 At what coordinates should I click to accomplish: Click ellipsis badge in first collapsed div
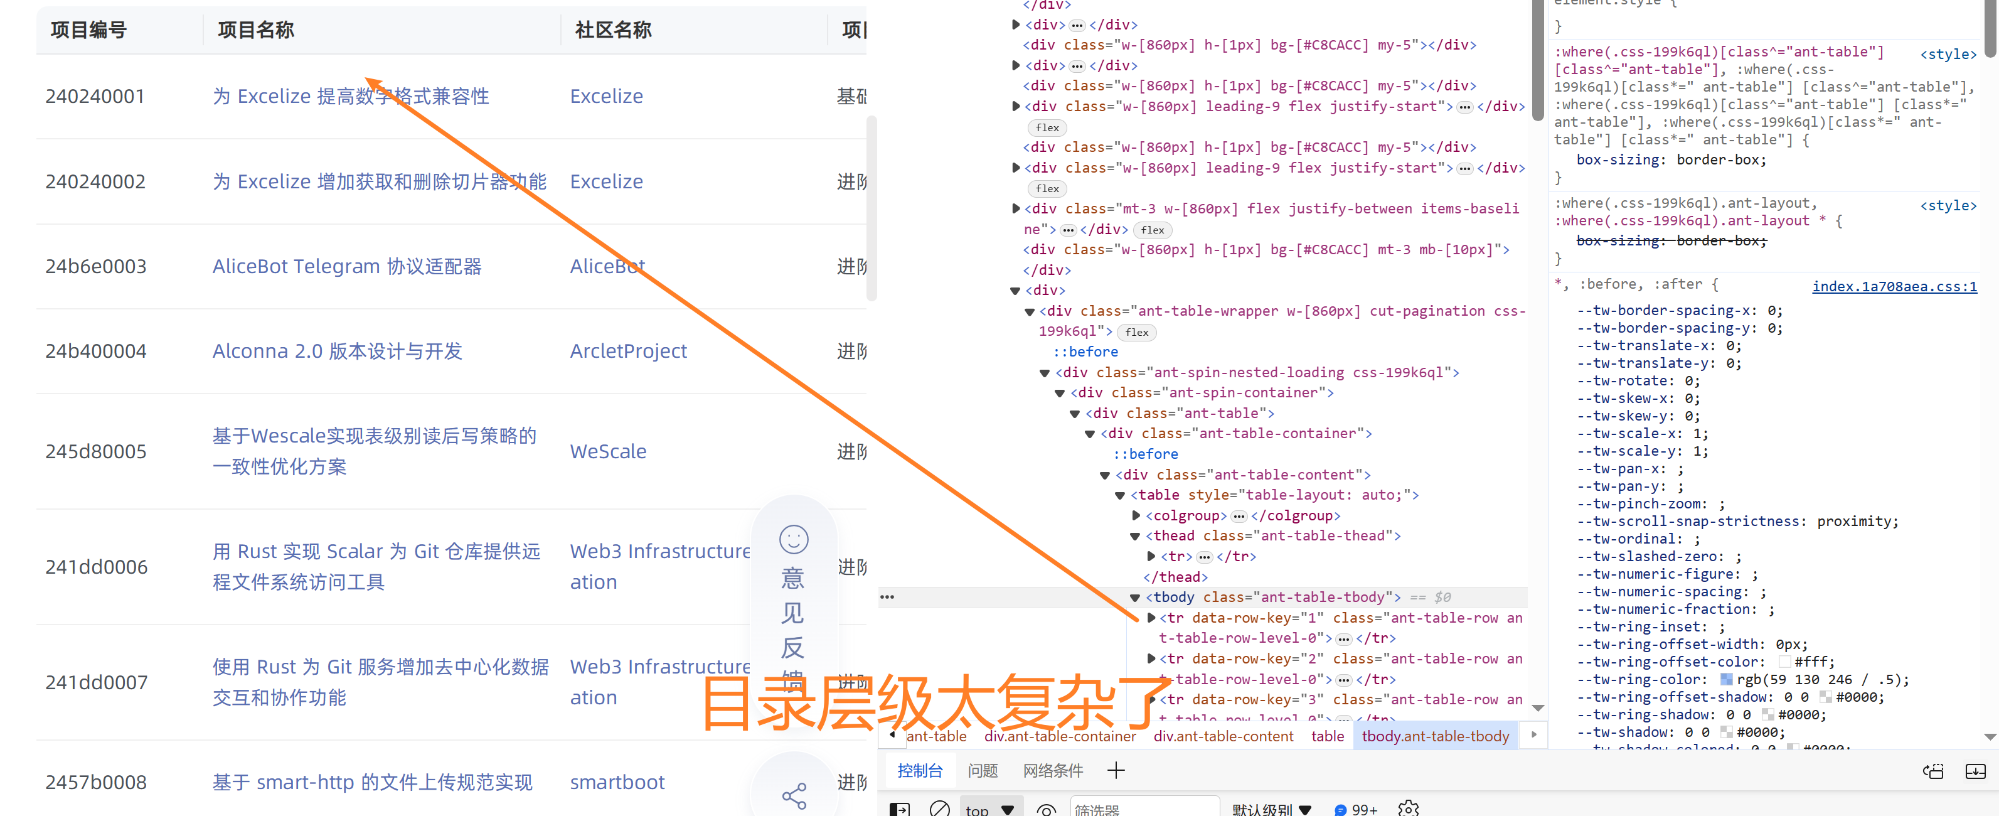pos(1076,25)
